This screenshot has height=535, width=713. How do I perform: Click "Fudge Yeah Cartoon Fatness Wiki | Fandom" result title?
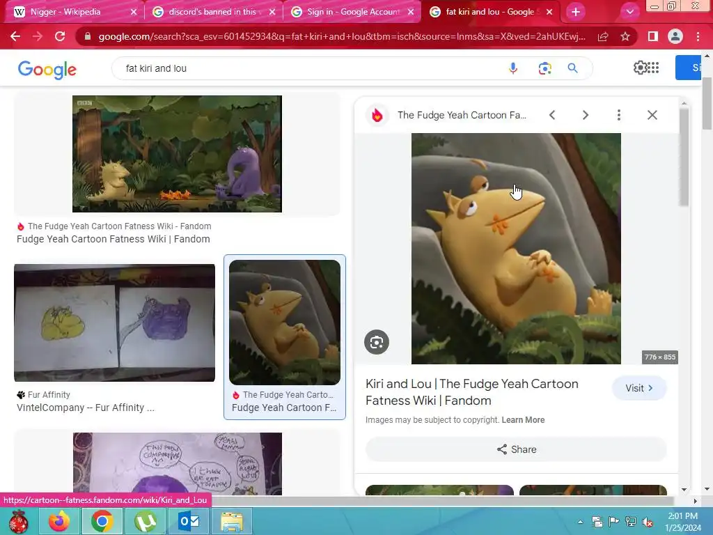pos(113,240)
